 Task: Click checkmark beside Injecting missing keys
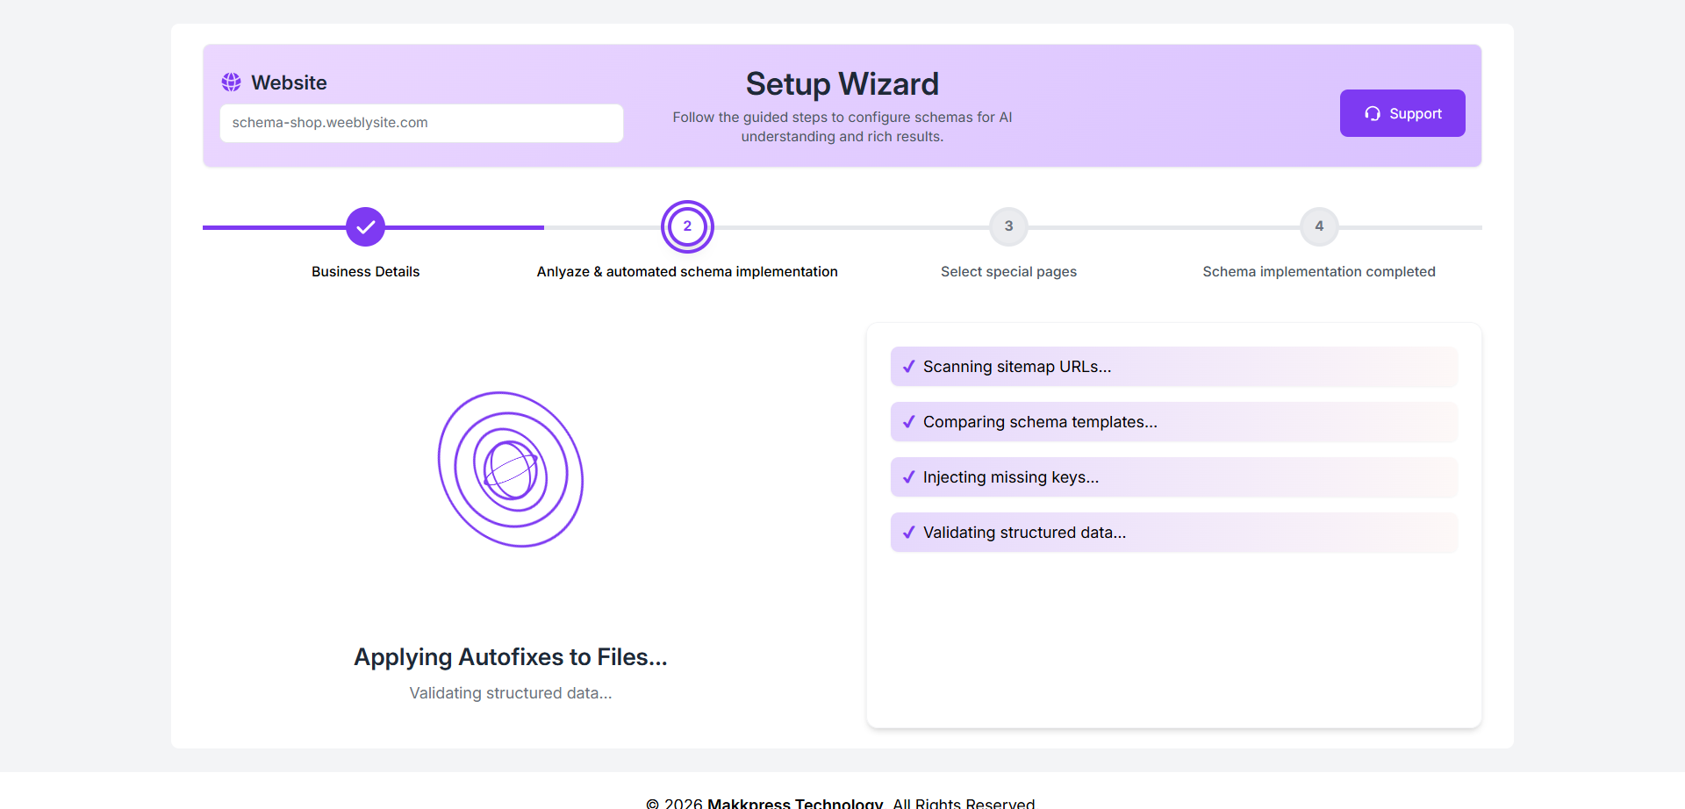click(908, 477)
